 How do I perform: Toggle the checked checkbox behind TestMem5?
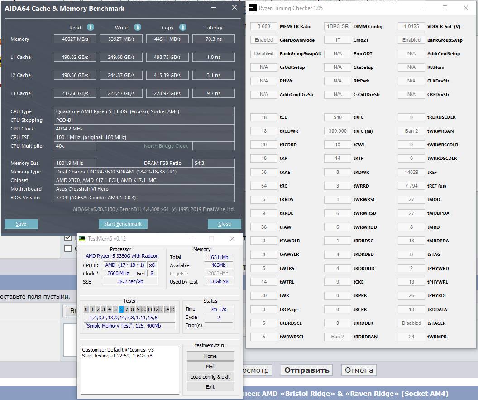(68, 237)
